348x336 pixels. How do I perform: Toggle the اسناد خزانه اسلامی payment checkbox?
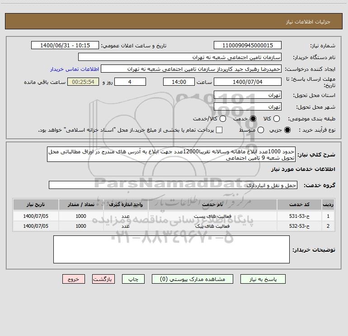219,130
